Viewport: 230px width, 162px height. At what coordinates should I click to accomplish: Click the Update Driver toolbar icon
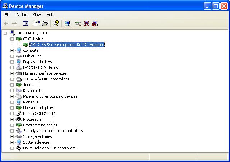coord(78,24)
